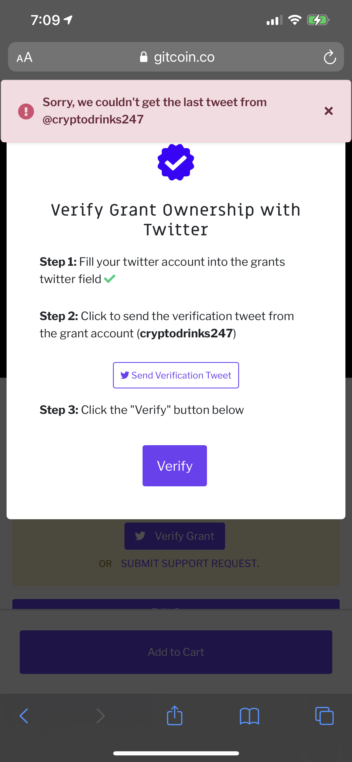Tap the green checkmark next to Step 1

coord(110,278)
